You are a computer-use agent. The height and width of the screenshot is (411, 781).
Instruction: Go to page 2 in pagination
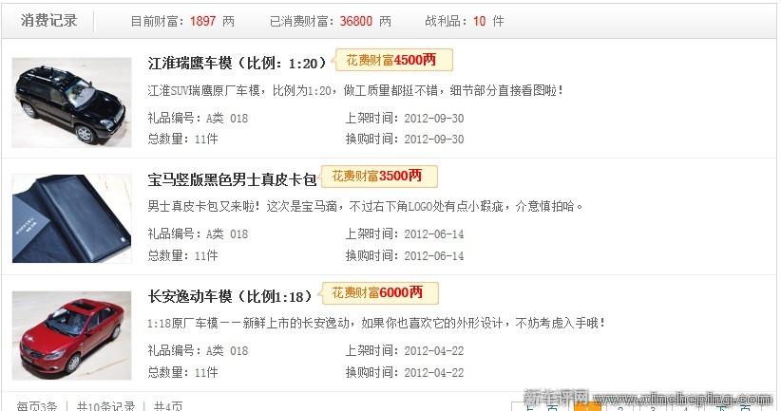[619, 408]
